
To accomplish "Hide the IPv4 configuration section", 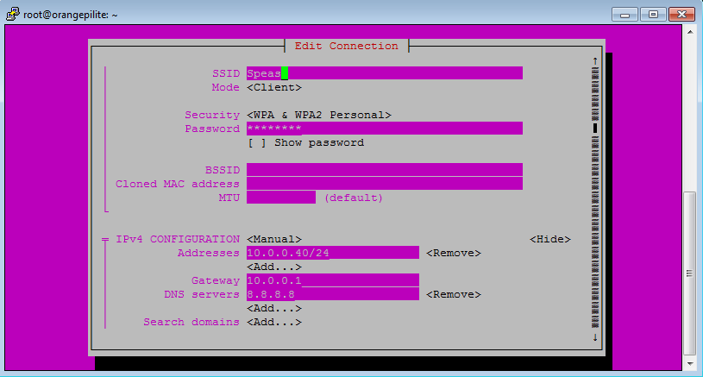I will pyautogui.click(x=549, y=239).
